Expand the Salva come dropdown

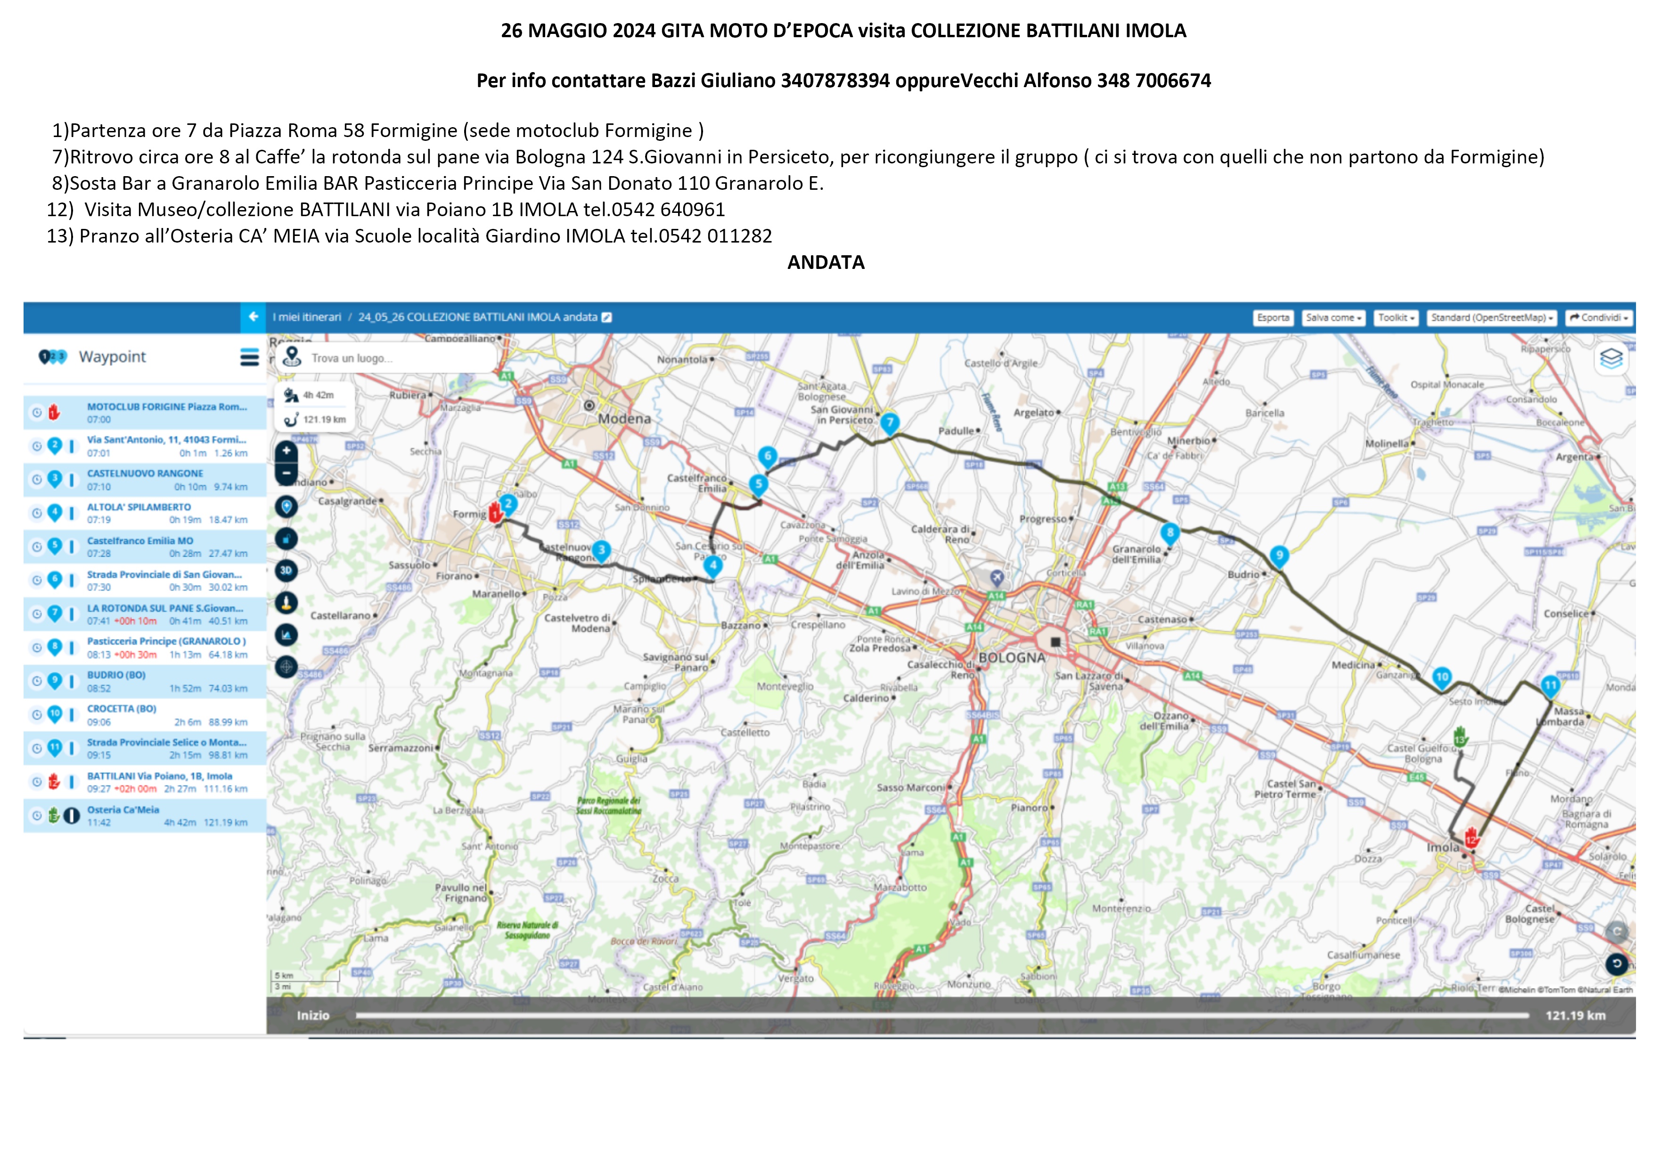click(1334, 317)
